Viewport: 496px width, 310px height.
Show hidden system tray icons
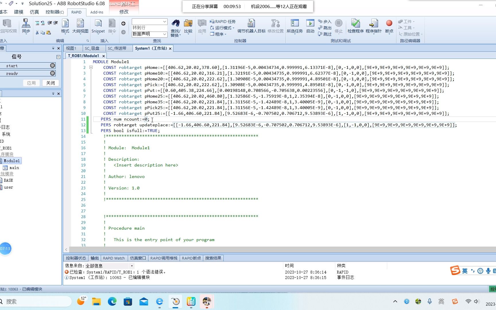coord(395,301)
